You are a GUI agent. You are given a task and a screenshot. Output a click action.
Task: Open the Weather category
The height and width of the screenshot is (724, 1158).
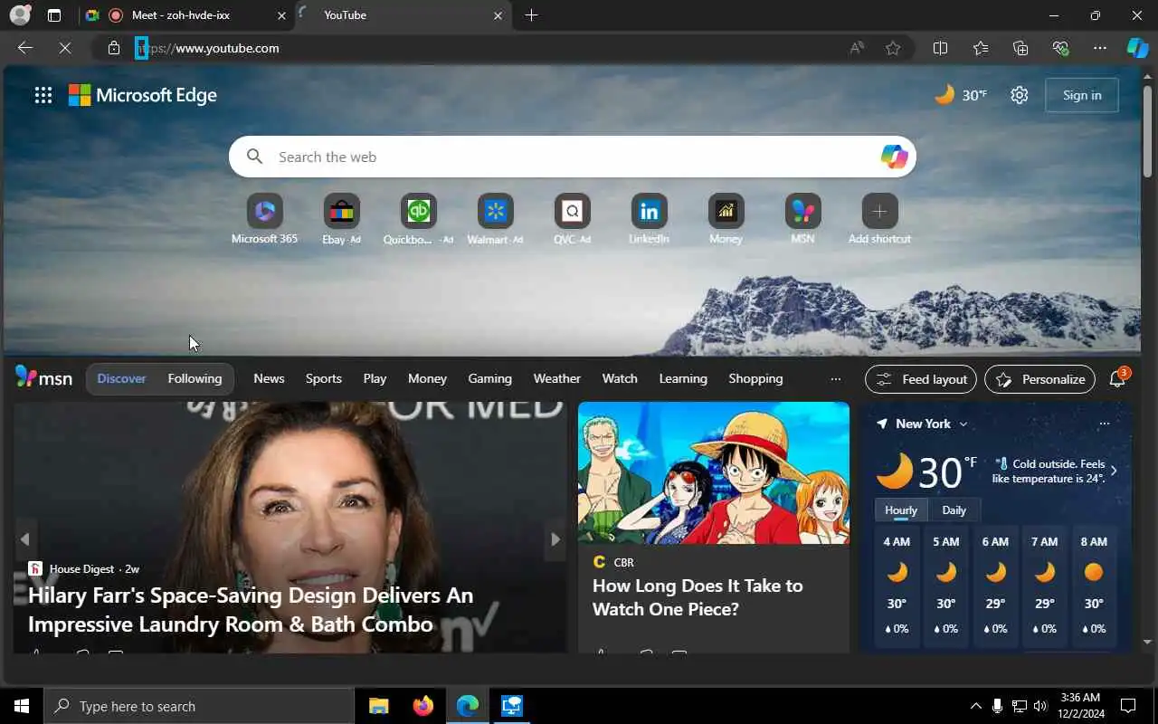pyautogui.click(x=556, y=378)
